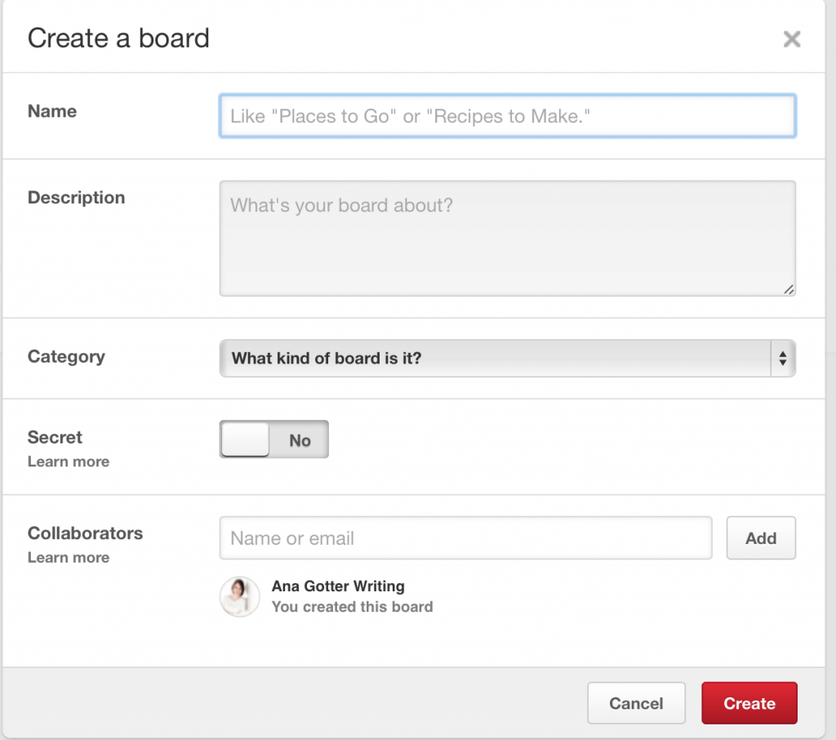Close the Create a board dialog
Image resolution: width=836 pixels, height=740 pixels.
(792, 39)
